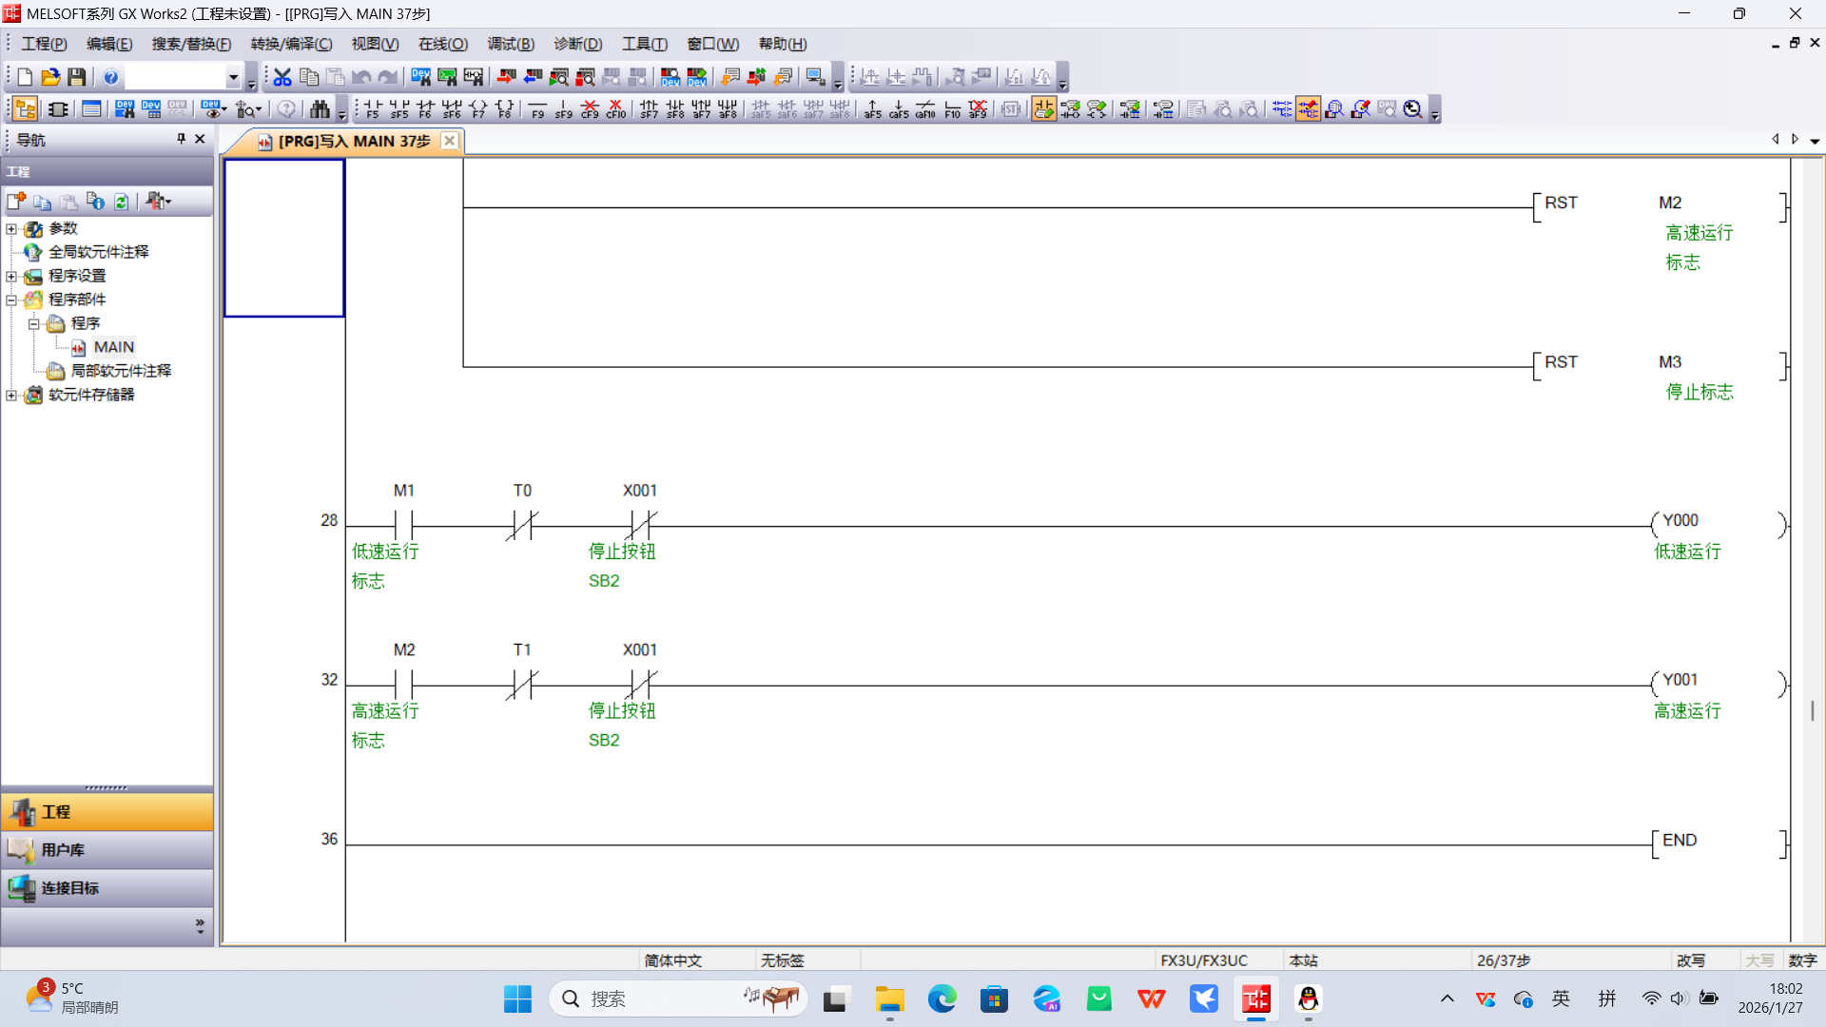Expand the 参数 tree node

11,229
